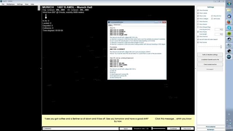Enable the Show Dir Arcs checkbox
The image size is (233, 131).
[212, 16]
